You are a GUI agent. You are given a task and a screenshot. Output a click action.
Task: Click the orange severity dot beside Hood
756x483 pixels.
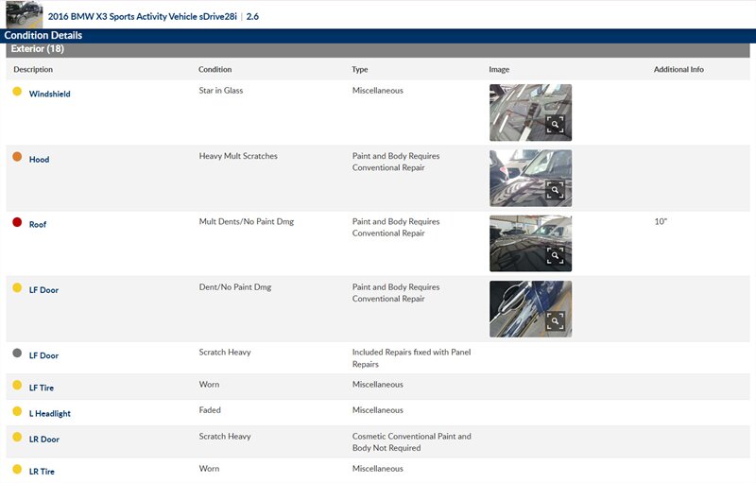coord(17,157)
